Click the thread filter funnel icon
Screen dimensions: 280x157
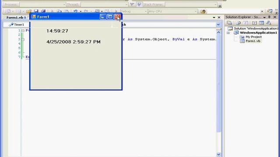[x=132, y=4]
